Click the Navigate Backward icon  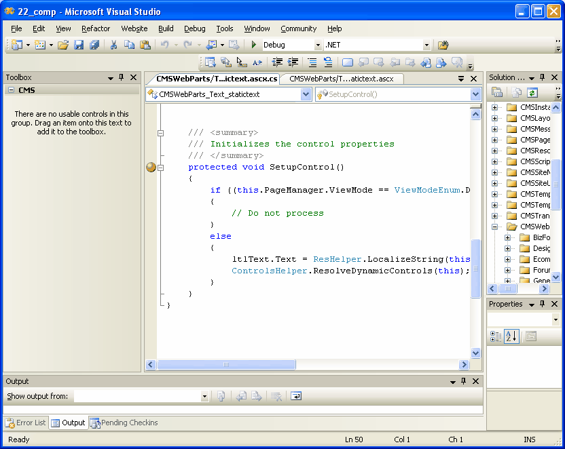click(211, 45)
